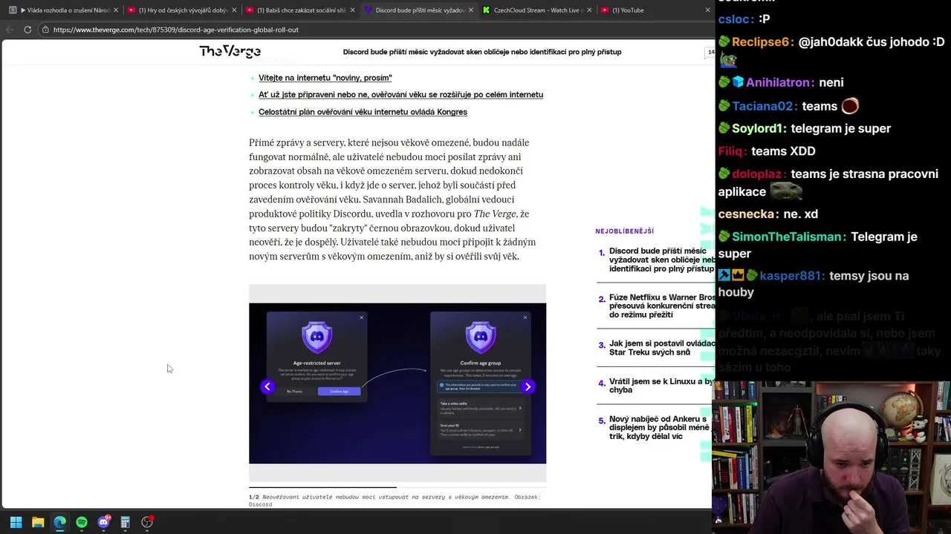951x534 pixels.
Task: Click the NEJOBLÍBENĚJŠÍ section heading
Action: 624,231
